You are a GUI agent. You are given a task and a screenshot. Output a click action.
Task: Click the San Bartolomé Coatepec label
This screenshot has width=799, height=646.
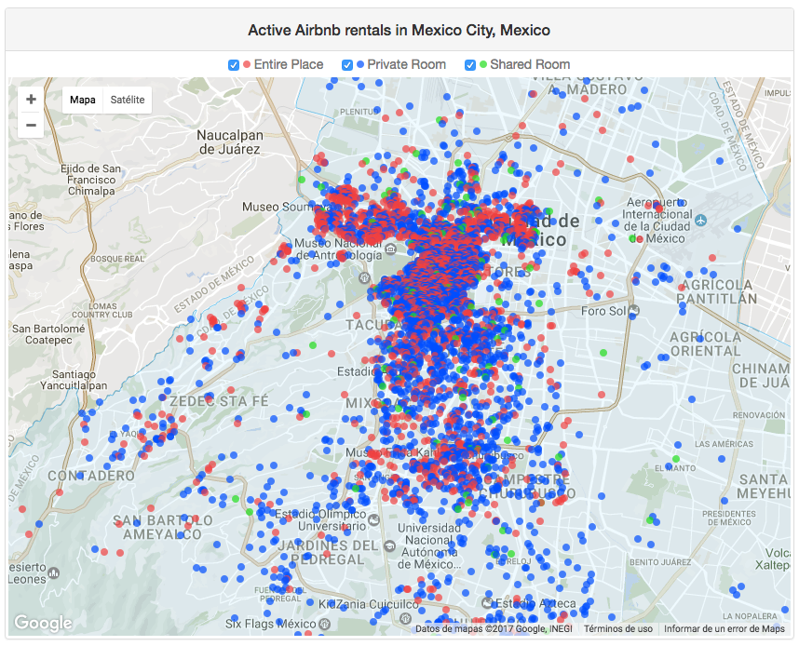(48, 334)
